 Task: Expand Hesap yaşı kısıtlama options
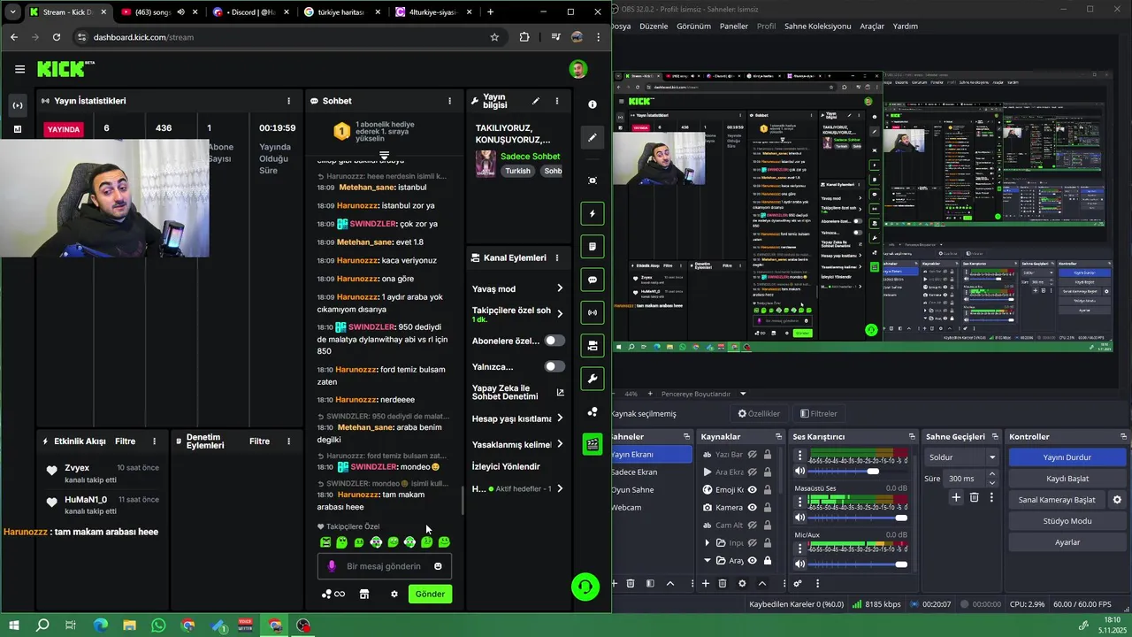(x=559, y=418)
